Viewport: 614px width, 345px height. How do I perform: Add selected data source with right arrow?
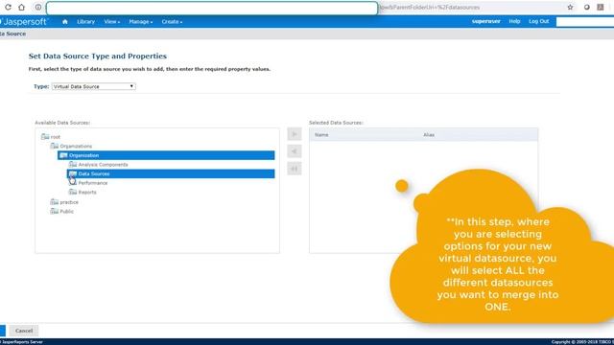[x=295, y=134]
